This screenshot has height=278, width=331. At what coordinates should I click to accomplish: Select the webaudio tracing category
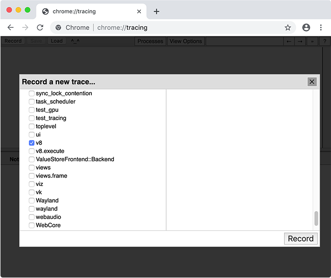32,217
